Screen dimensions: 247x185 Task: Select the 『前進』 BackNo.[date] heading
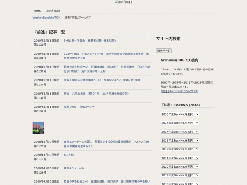coord(181,105)
